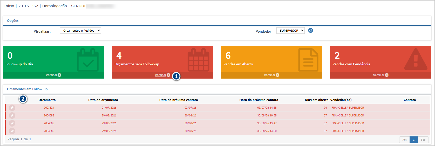Screen dimensions: 435x146
Task: Click Verificar on Vendas com Pendência card
Action: point(380,75)
